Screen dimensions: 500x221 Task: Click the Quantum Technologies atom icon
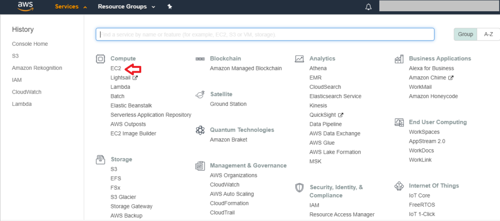[x=200, y=130]
